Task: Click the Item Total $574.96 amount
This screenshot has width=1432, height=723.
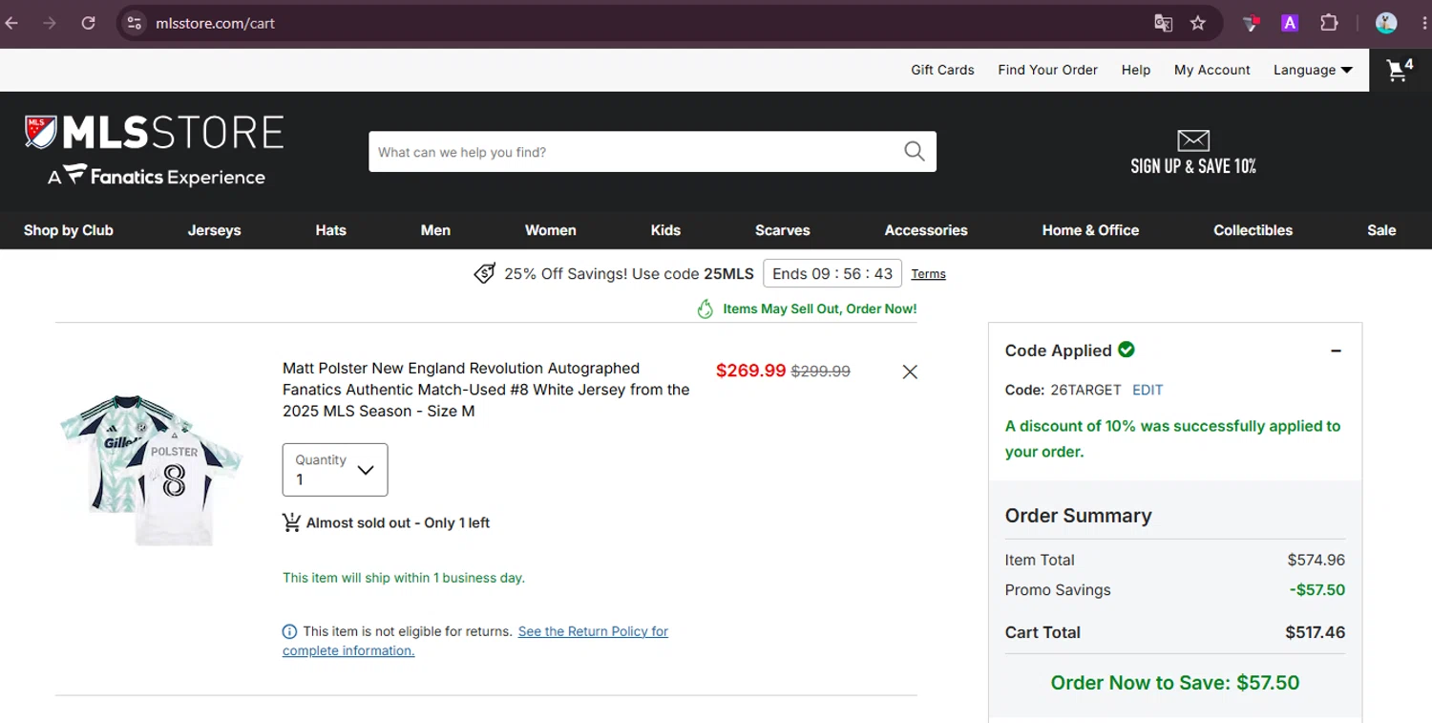Action: tap(1316, 561)
